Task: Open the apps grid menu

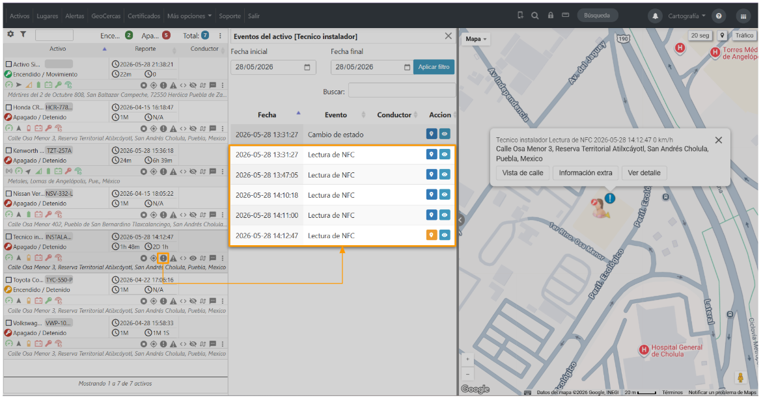Action: click(x=743, y=16)
